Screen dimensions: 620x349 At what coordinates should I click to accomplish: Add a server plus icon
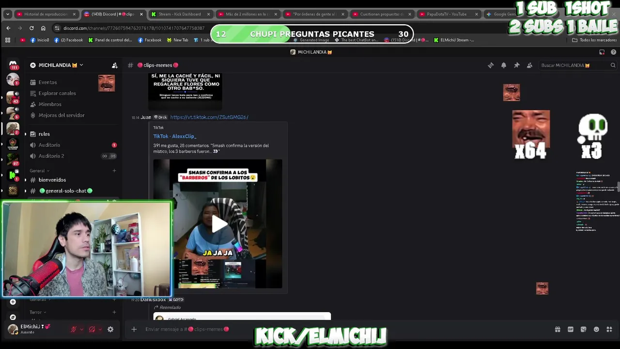coord(13,301)
